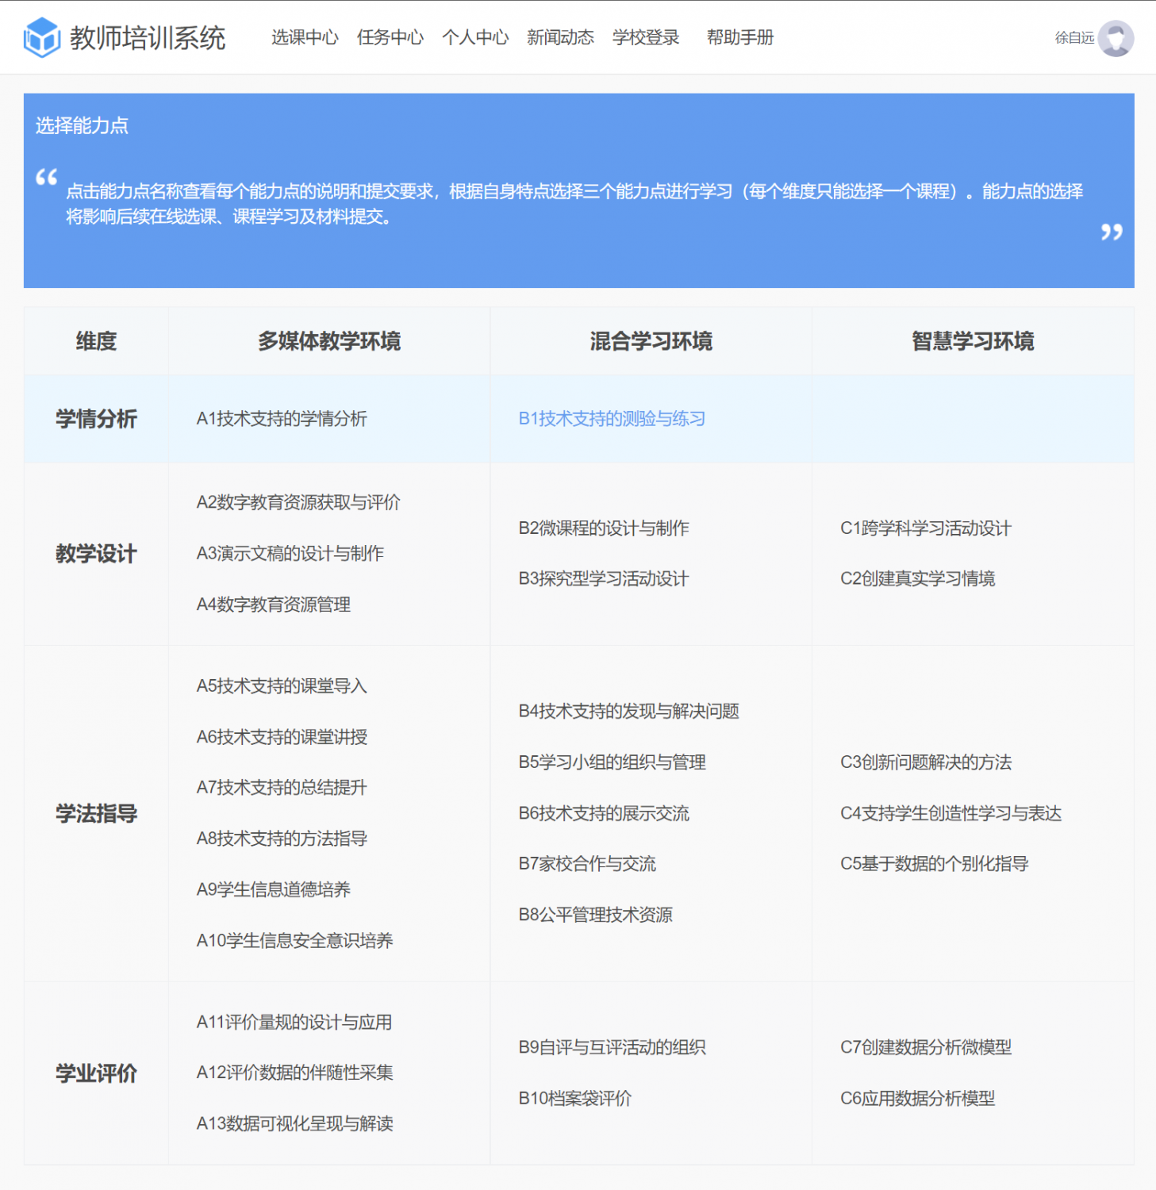Image resolution: width=1156 pixels, height=1190 pixels.
Task: Pick B6技术支持的展示交流
Action: [x=604, y=813]
